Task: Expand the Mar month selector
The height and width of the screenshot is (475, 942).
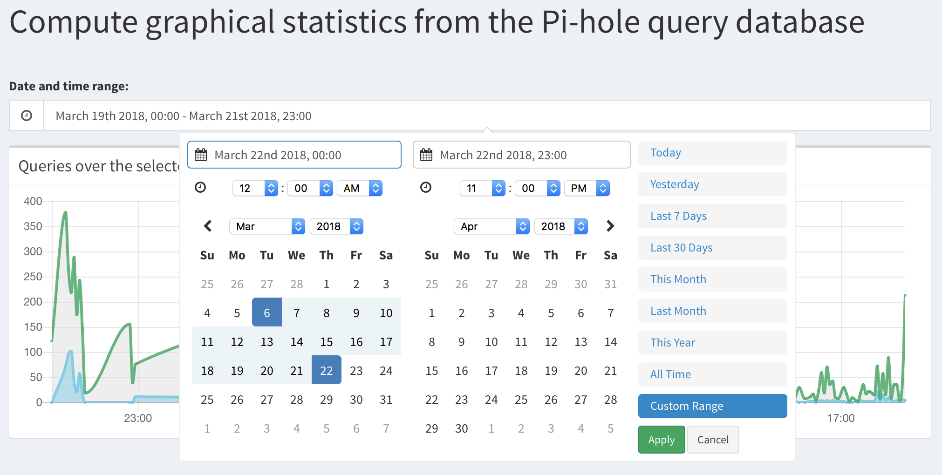Action: 267,226
